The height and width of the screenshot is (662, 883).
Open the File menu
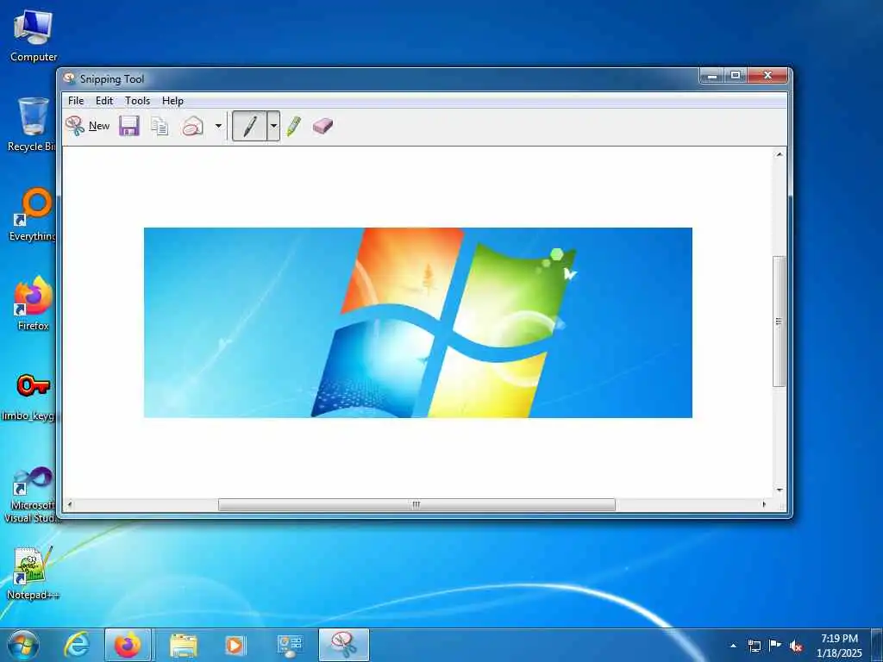pos(76,101)
